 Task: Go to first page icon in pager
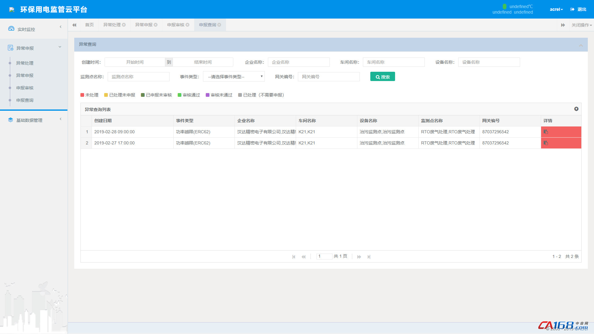pyautogui.click(x=294, y=257)
